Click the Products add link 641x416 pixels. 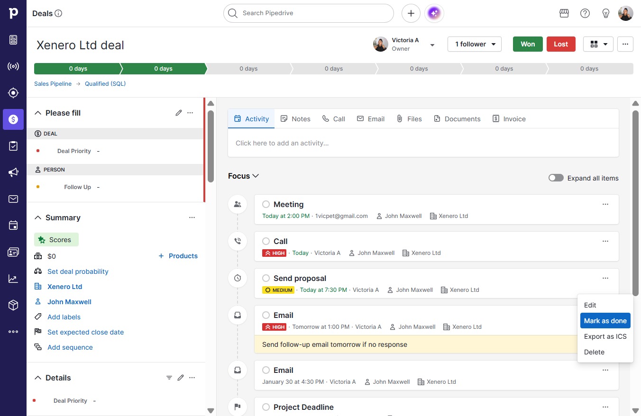pos(178,256)
